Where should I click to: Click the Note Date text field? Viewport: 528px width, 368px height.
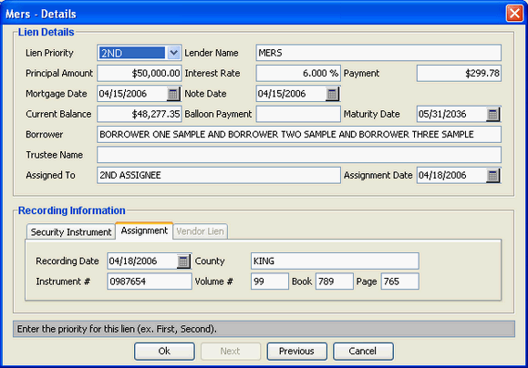tap(291, 94)
